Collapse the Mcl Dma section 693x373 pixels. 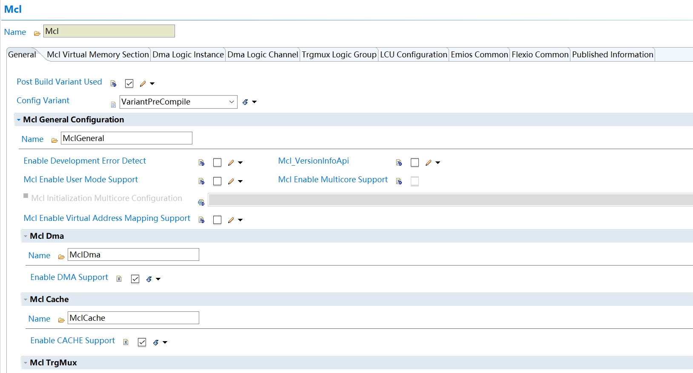coord(26,236)
